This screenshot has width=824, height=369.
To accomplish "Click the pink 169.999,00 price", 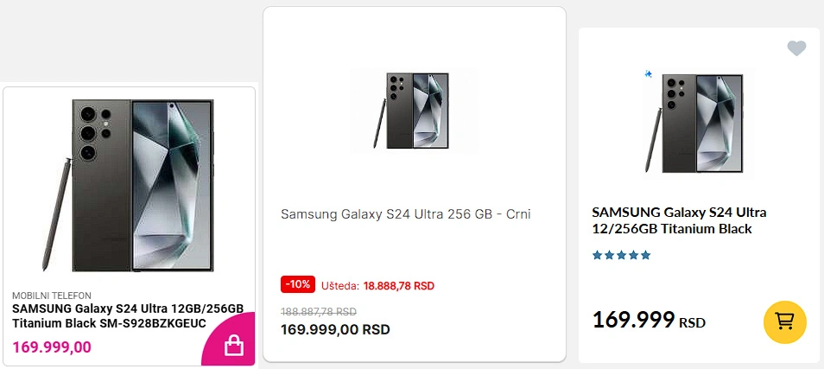I will point(52,347).
